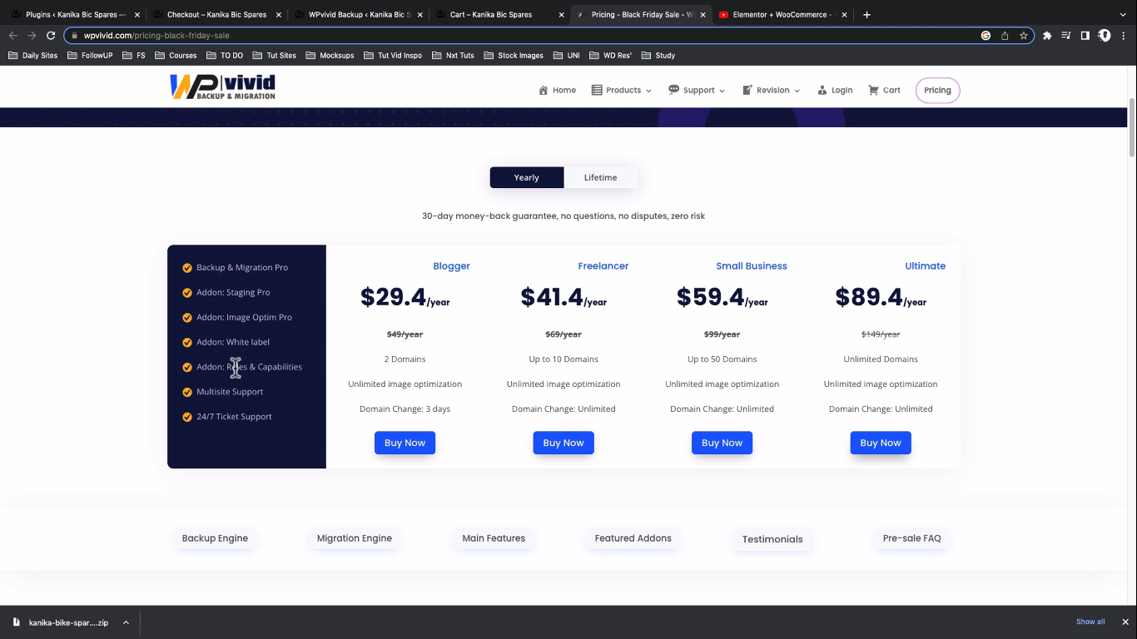Expand the Products dropdown menu
Screen dimensions: 1137x639
click(x=648, y=91)
